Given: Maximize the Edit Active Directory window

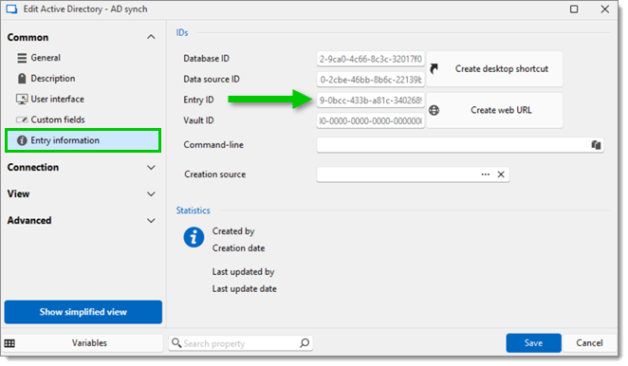Looking at the screenshot, I should point(574,9).
